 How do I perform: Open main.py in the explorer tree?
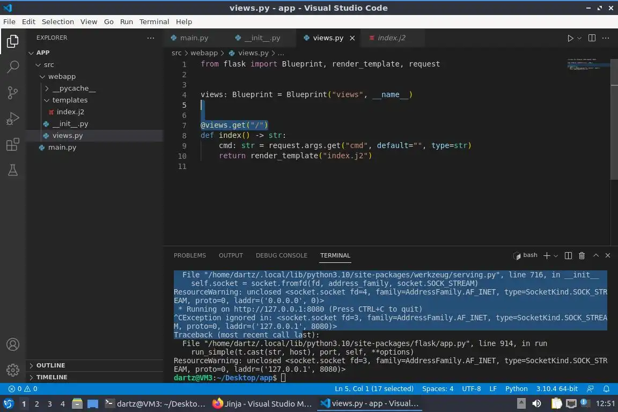tap(62, 148)
